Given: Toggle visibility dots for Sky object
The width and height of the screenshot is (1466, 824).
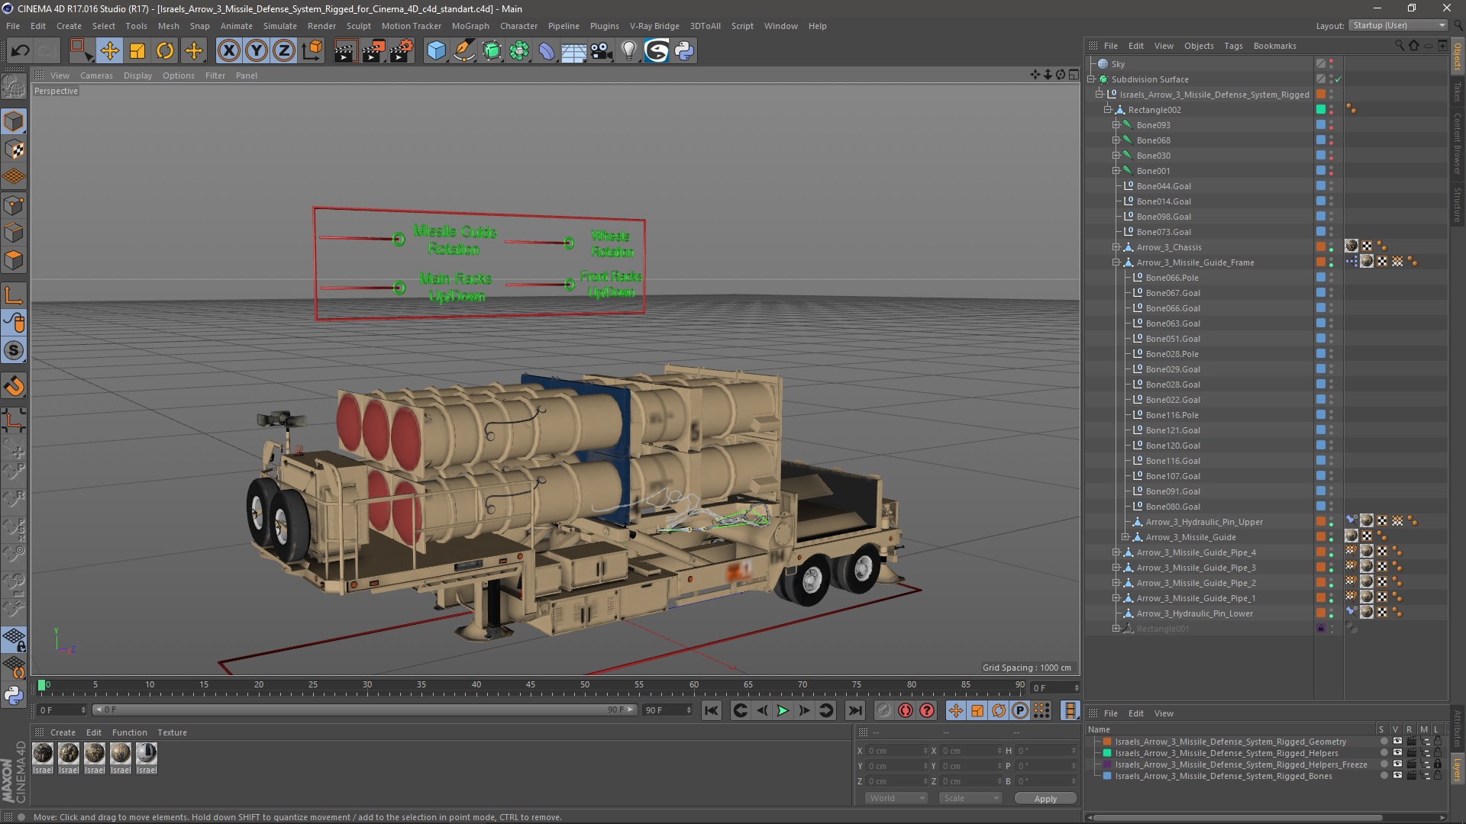Looking at the screenshot, I should coord(1332,64).
